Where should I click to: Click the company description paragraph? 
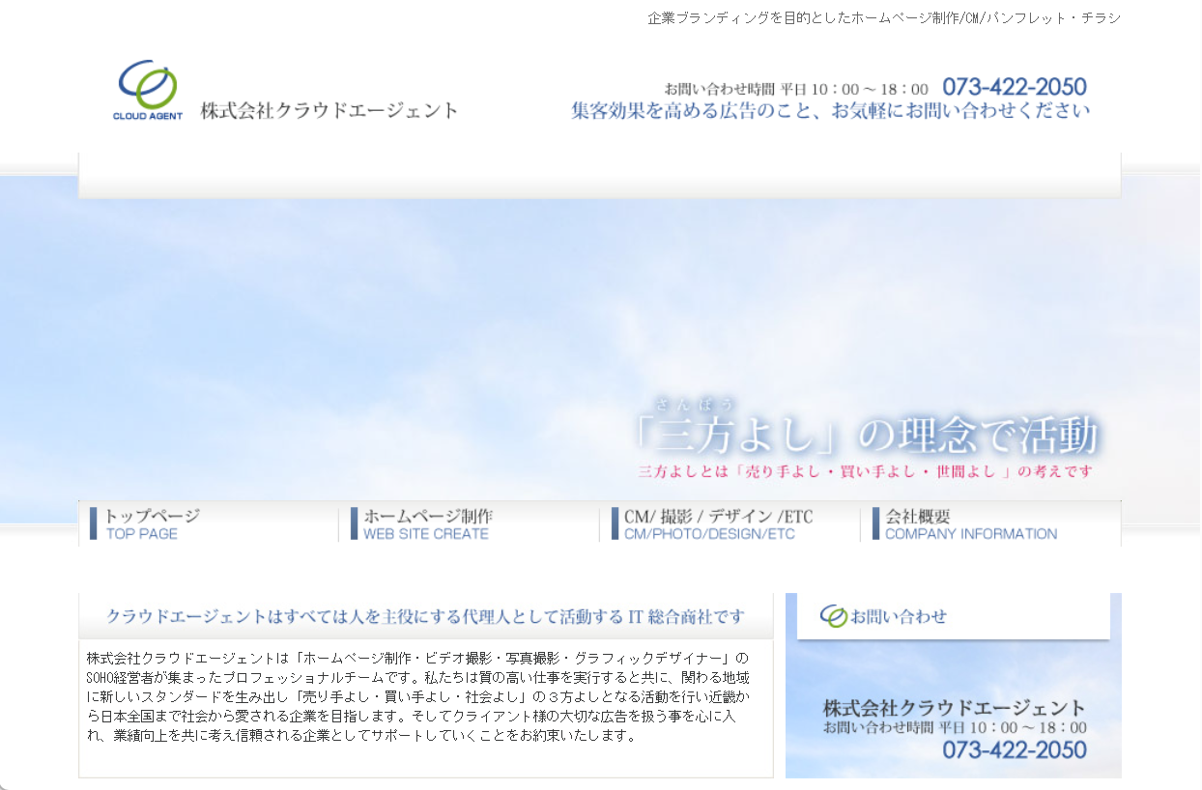(417, 696)
